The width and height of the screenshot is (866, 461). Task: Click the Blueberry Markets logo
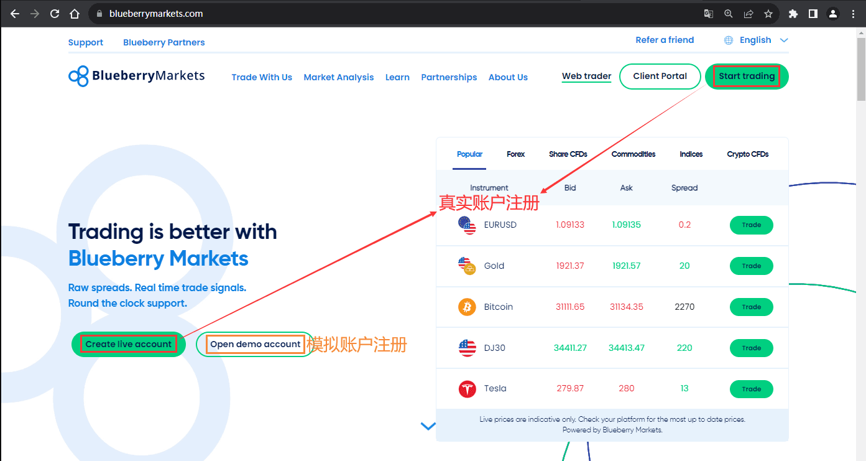click(136, 76)
